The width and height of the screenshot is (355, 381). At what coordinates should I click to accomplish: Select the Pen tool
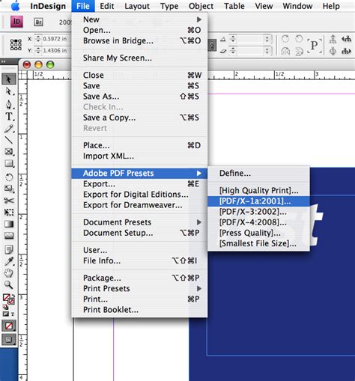[9, 104]
